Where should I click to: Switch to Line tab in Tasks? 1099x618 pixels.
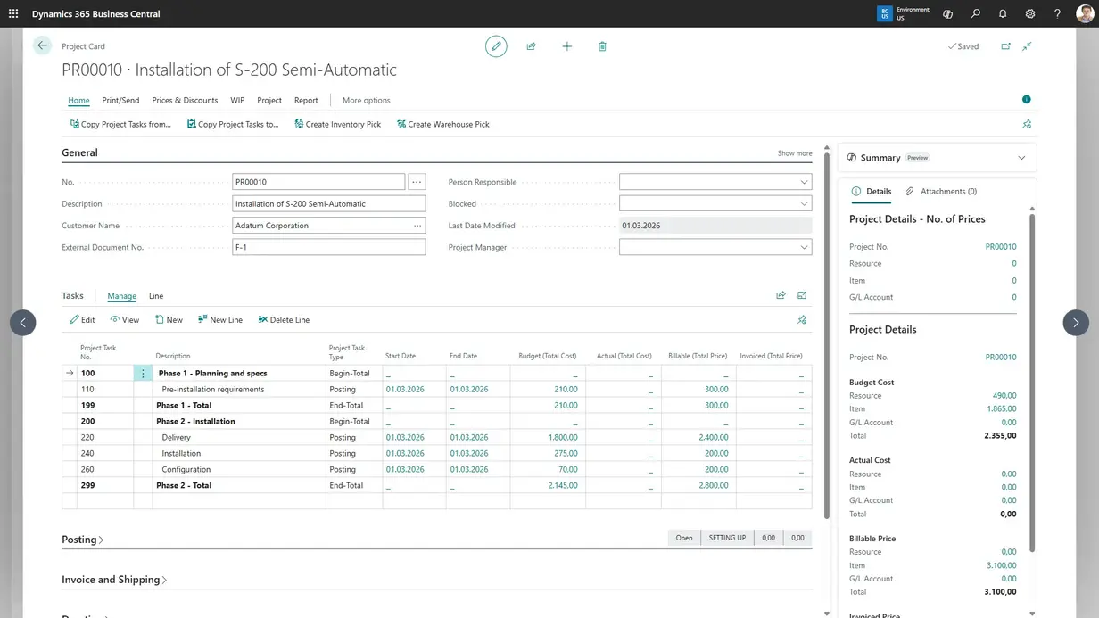click(156, 296)
